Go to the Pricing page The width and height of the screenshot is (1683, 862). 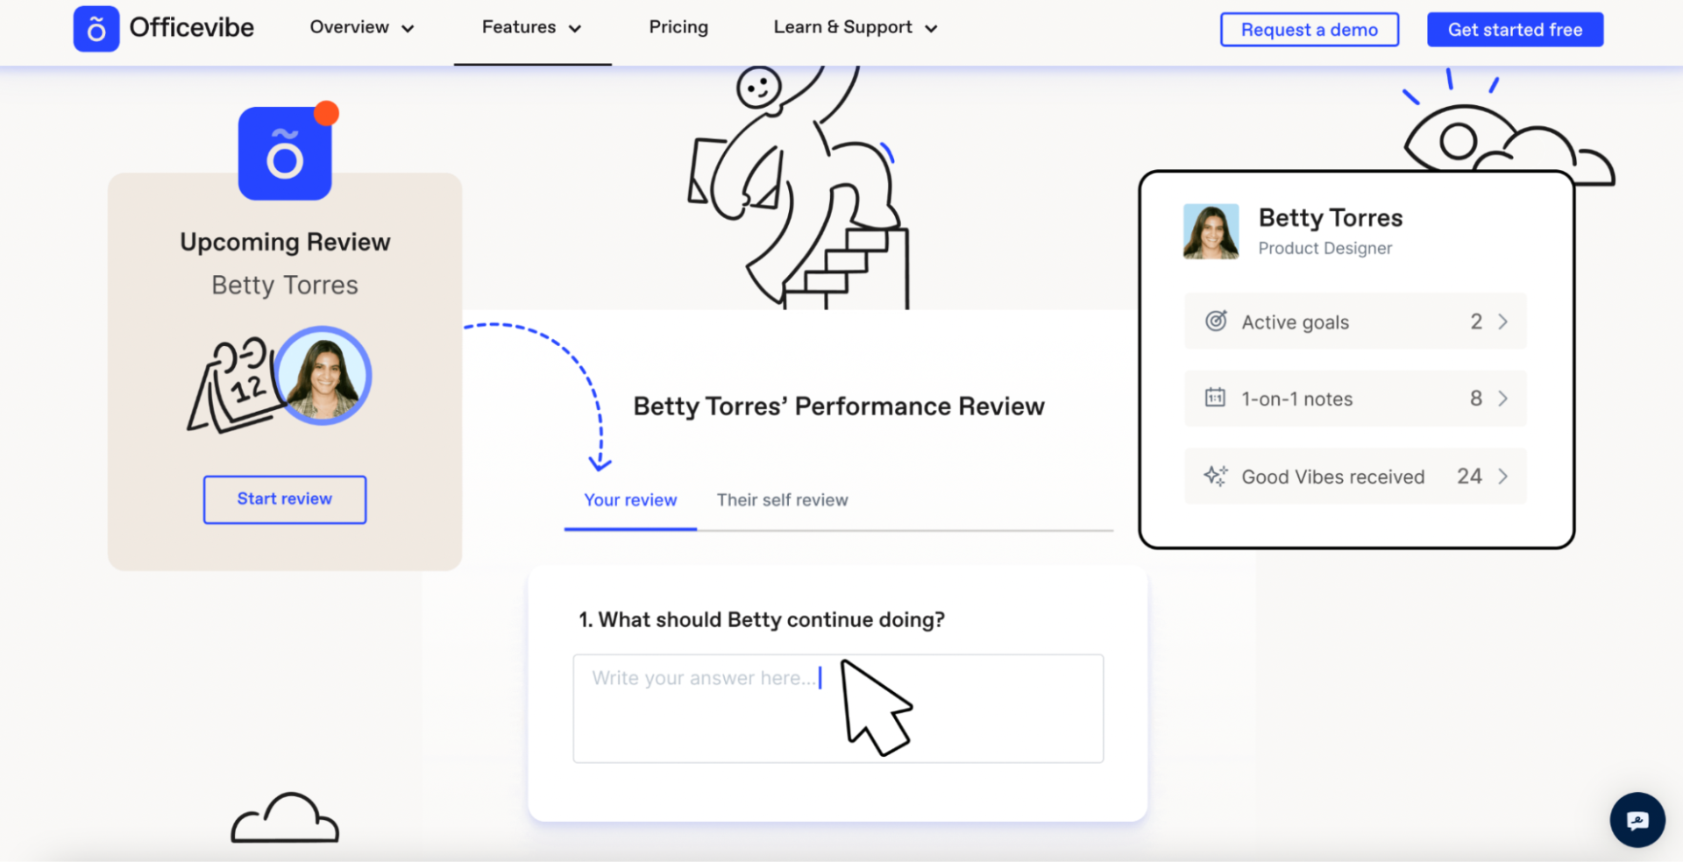678,28
